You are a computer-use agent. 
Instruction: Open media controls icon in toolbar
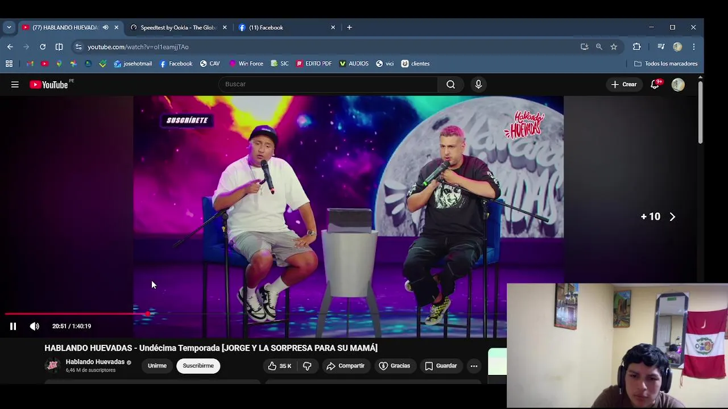tap(661, 47)
